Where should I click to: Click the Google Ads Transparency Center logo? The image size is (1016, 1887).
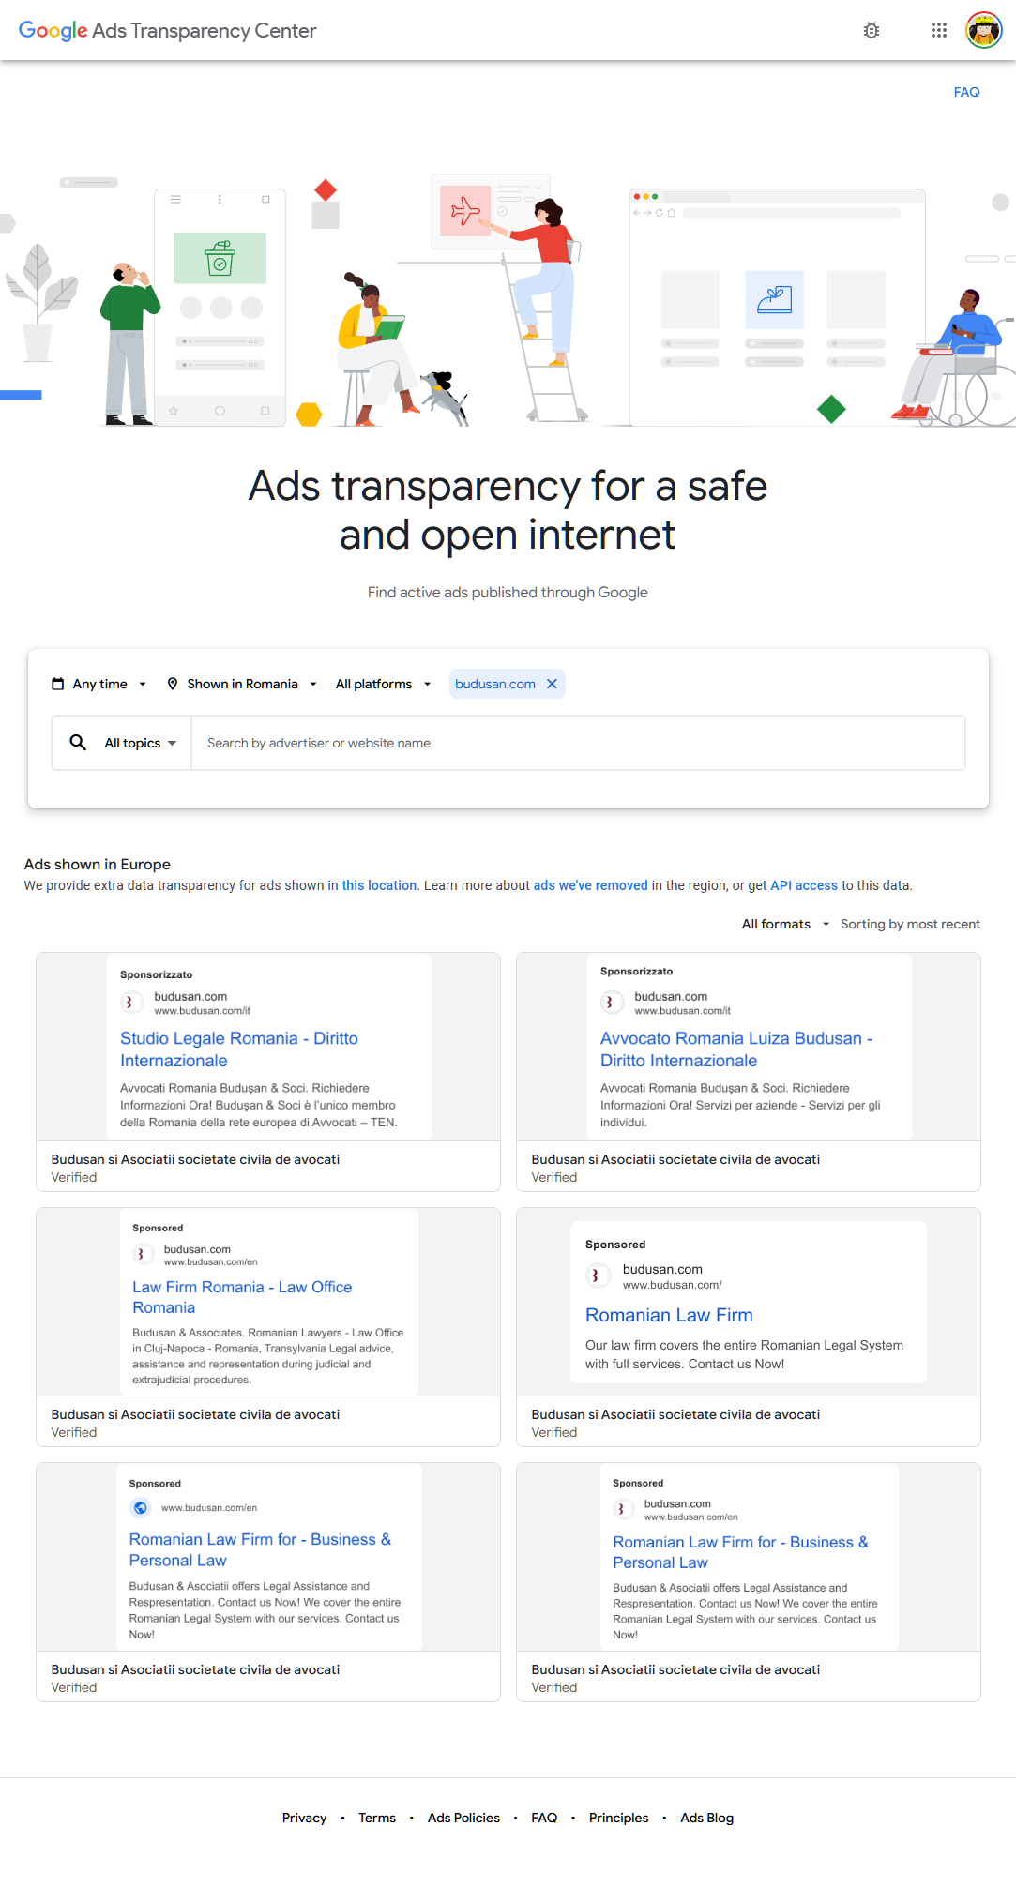click(x=169, y=30)
